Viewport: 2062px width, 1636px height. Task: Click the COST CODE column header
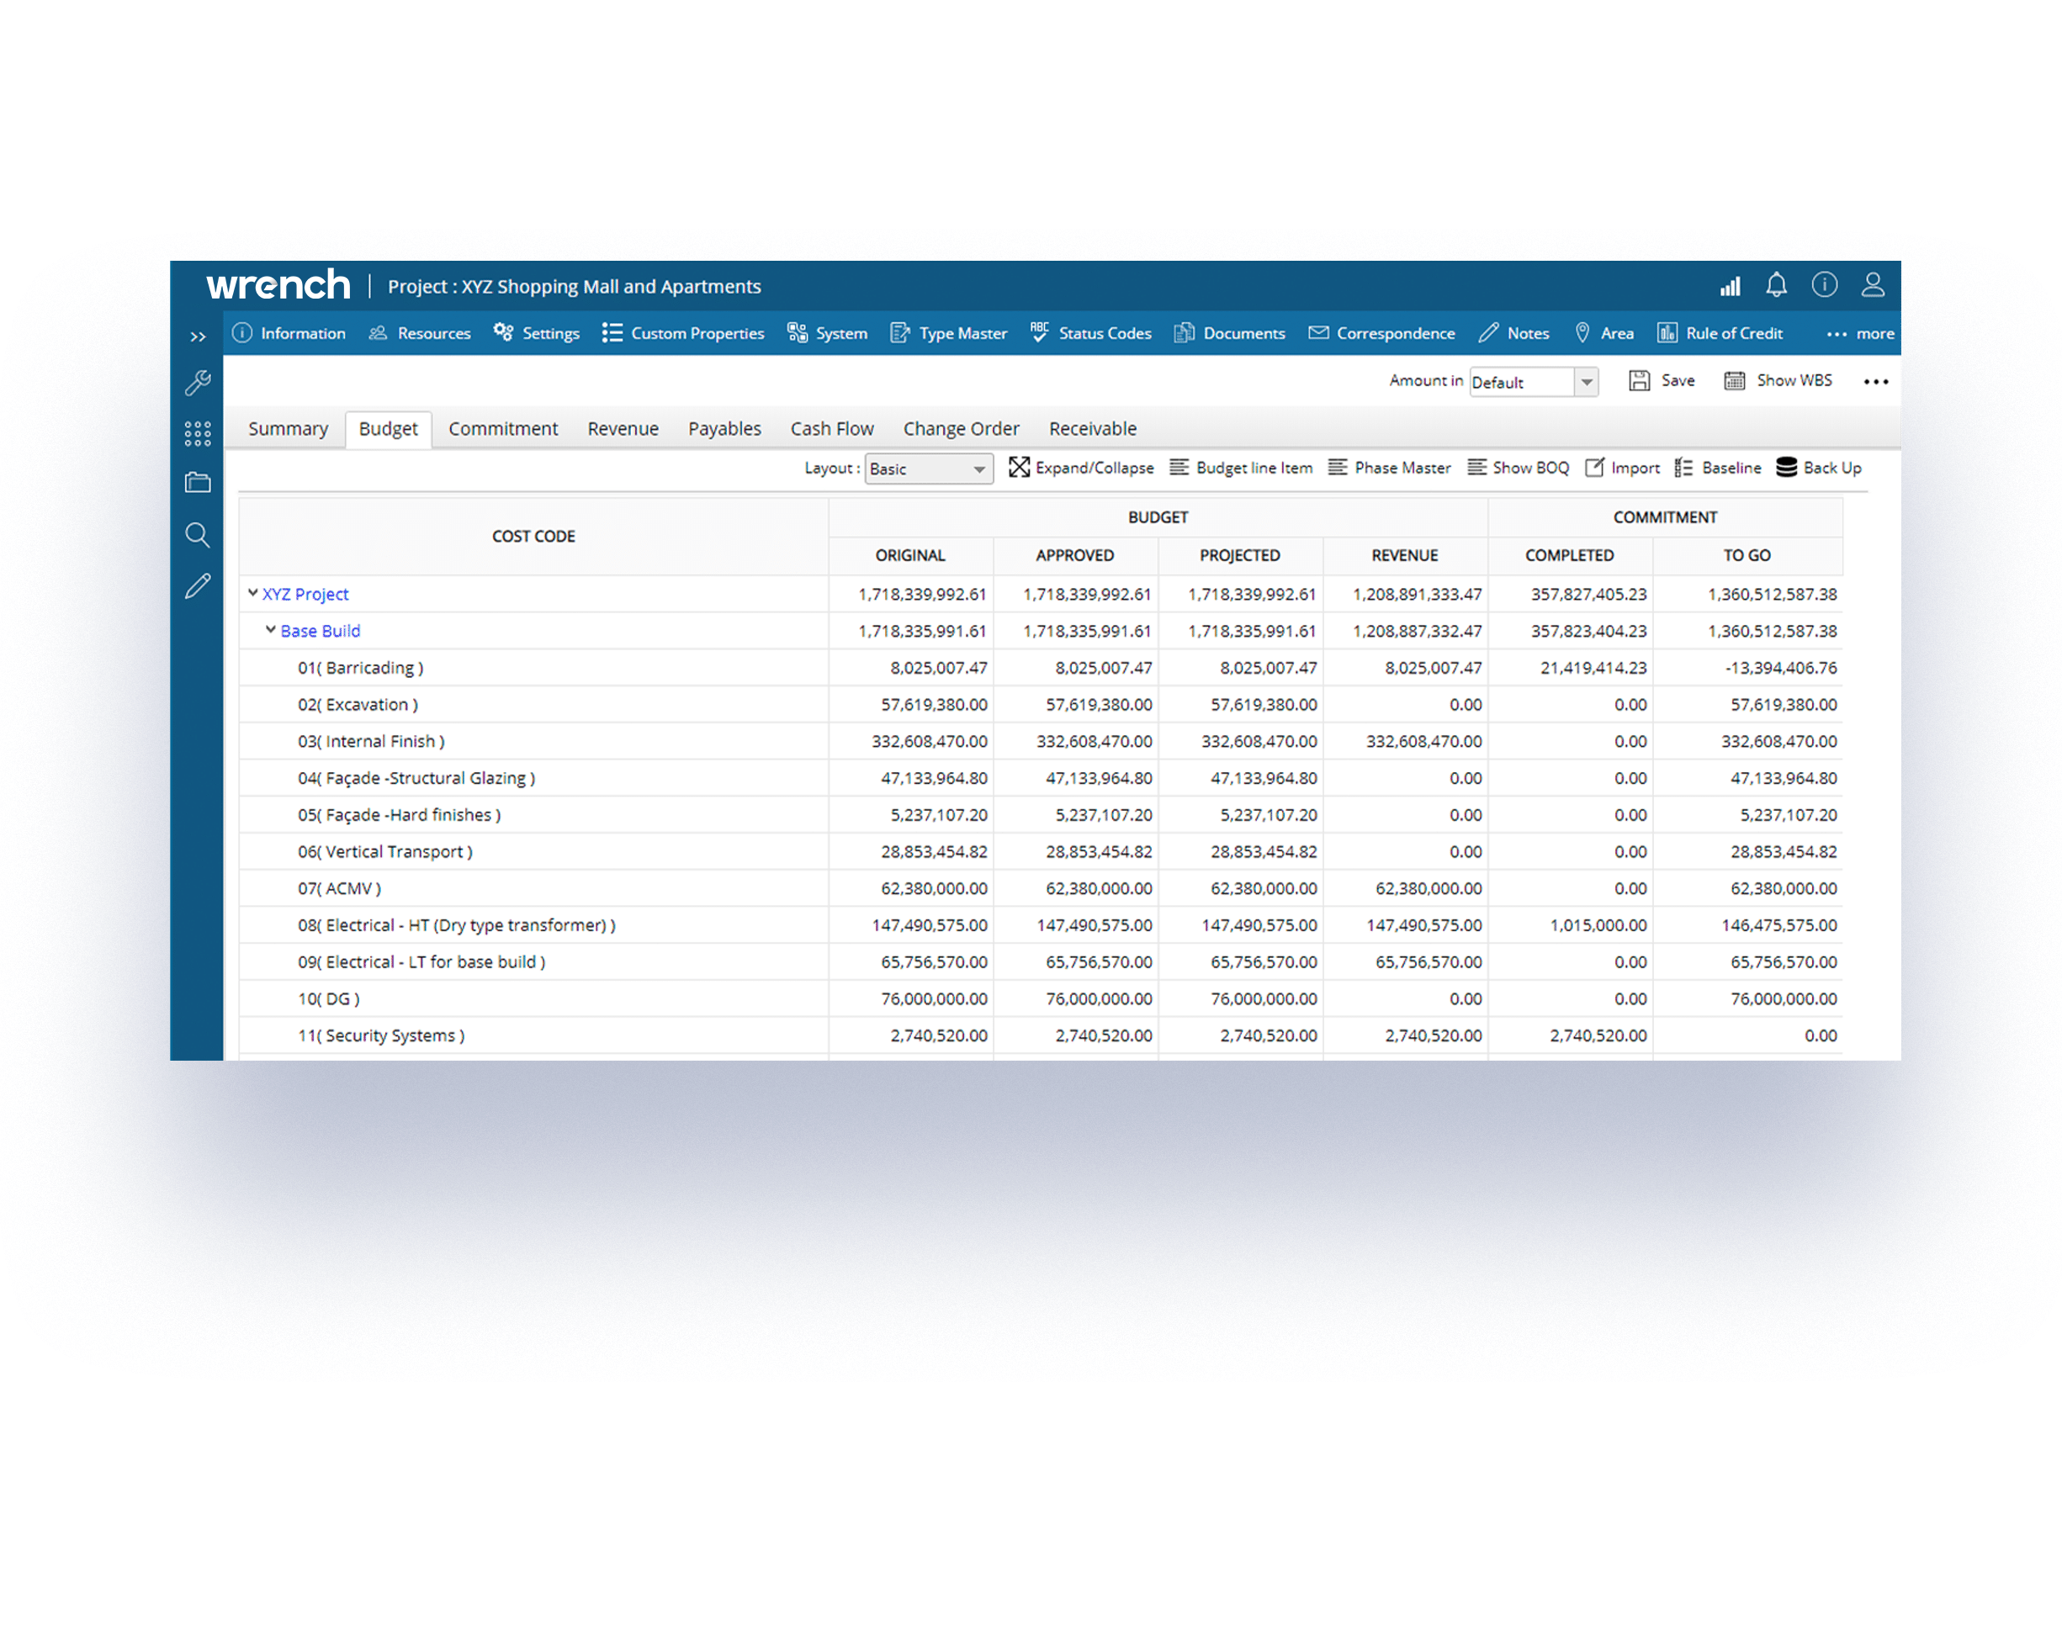pyautogui.click(x=533, y=537)
